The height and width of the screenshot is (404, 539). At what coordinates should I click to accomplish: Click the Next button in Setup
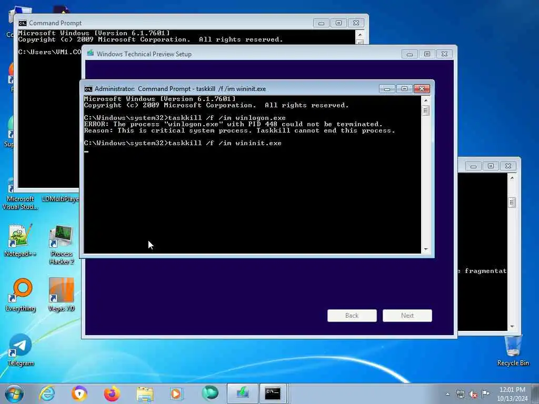(407, 316)
